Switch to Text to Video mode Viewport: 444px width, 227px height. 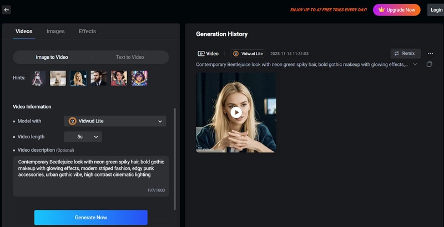point(130,57)
